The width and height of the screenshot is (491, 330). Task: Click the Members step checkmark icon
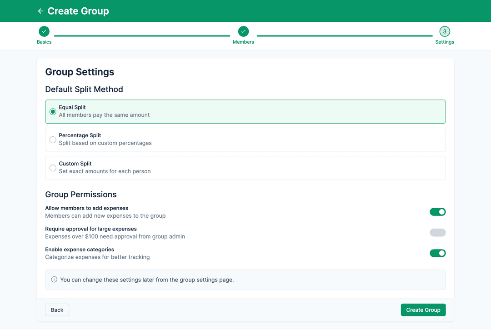click(243, 31)
